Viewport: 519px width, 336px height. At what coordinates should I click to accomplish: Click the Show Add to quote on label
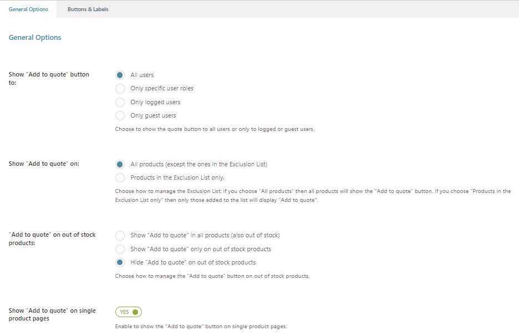[44, 164]
